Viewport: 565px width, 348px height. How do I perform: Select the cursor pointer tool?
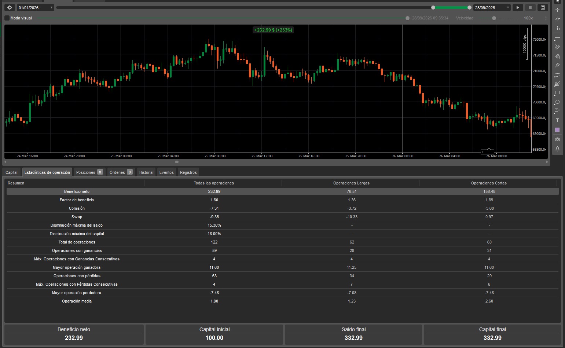coord(557,1)
